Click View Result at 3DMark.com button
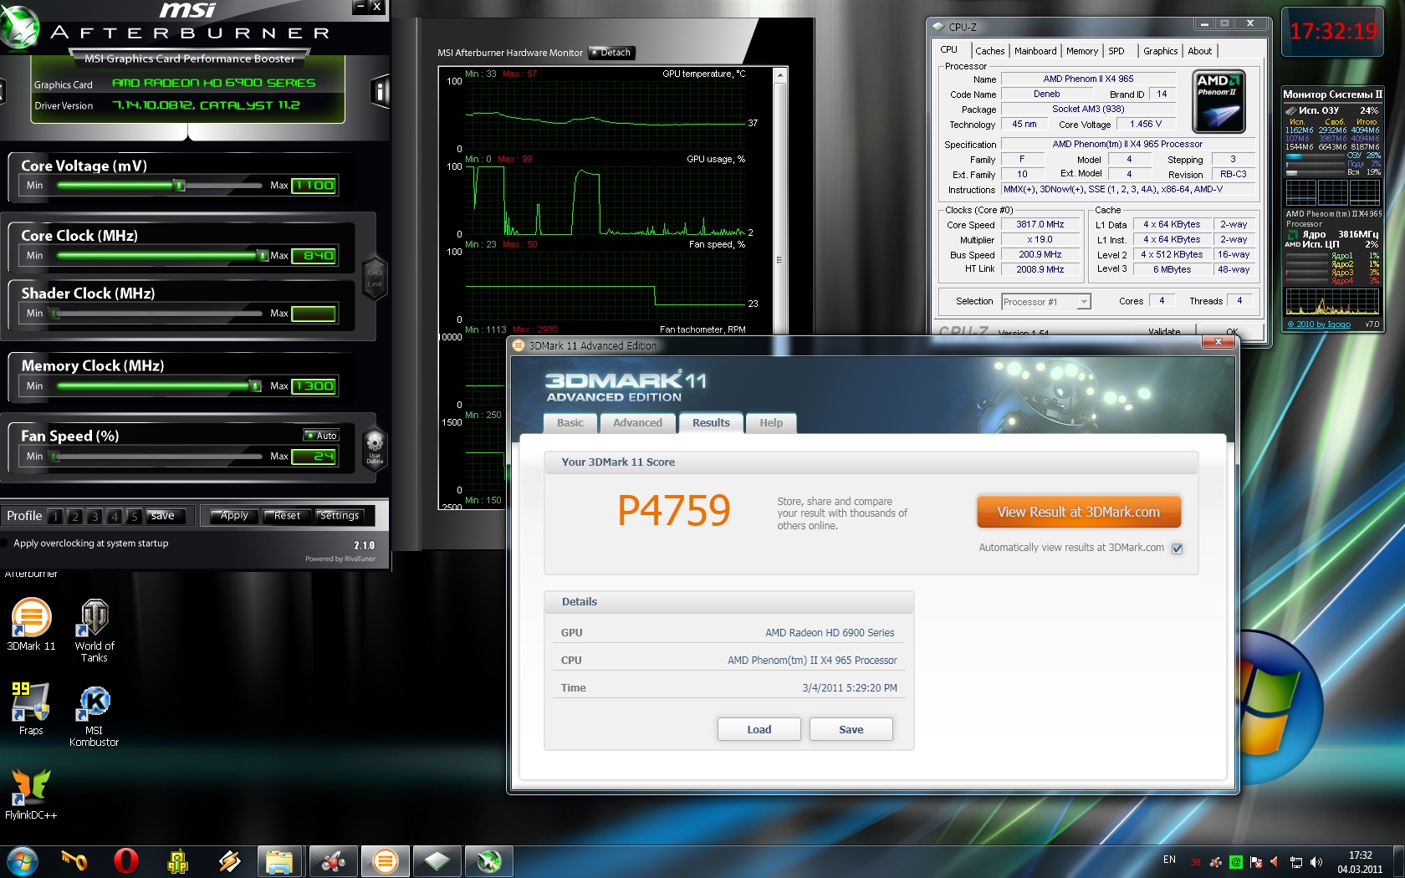The width and height of the screenshot is (1405, 878). pyautogui.click(x=1079, y=512)
